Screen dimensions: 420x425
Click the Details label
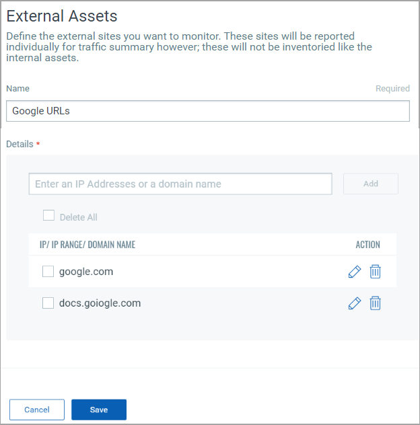20,144
